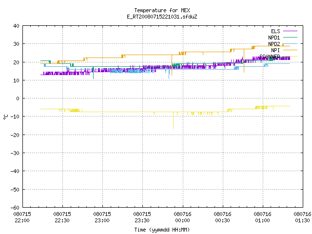Click the y-axis label 40

pyautogui.click(x=16, y=26)
